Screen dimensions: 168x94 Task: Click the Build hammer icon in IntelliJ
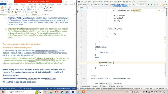point(134,5)
